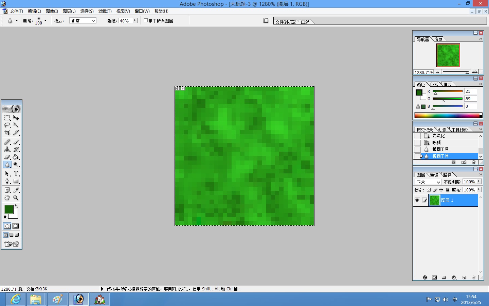Add a layer style to the layer
This screenshot has width=489, height=306.
pos(425,278)
